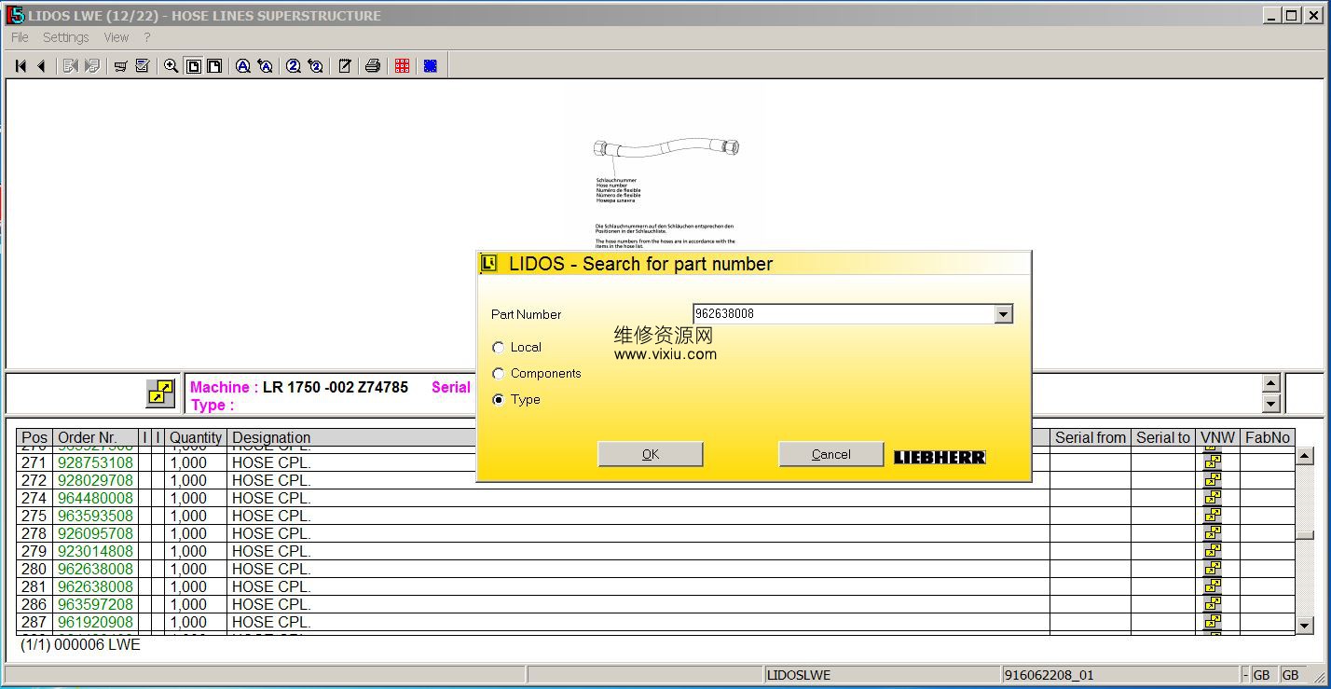This screenshot has width=1331, height=689.
Task: Click the blue square toolbar icon
Action: [x=431, y=66]
